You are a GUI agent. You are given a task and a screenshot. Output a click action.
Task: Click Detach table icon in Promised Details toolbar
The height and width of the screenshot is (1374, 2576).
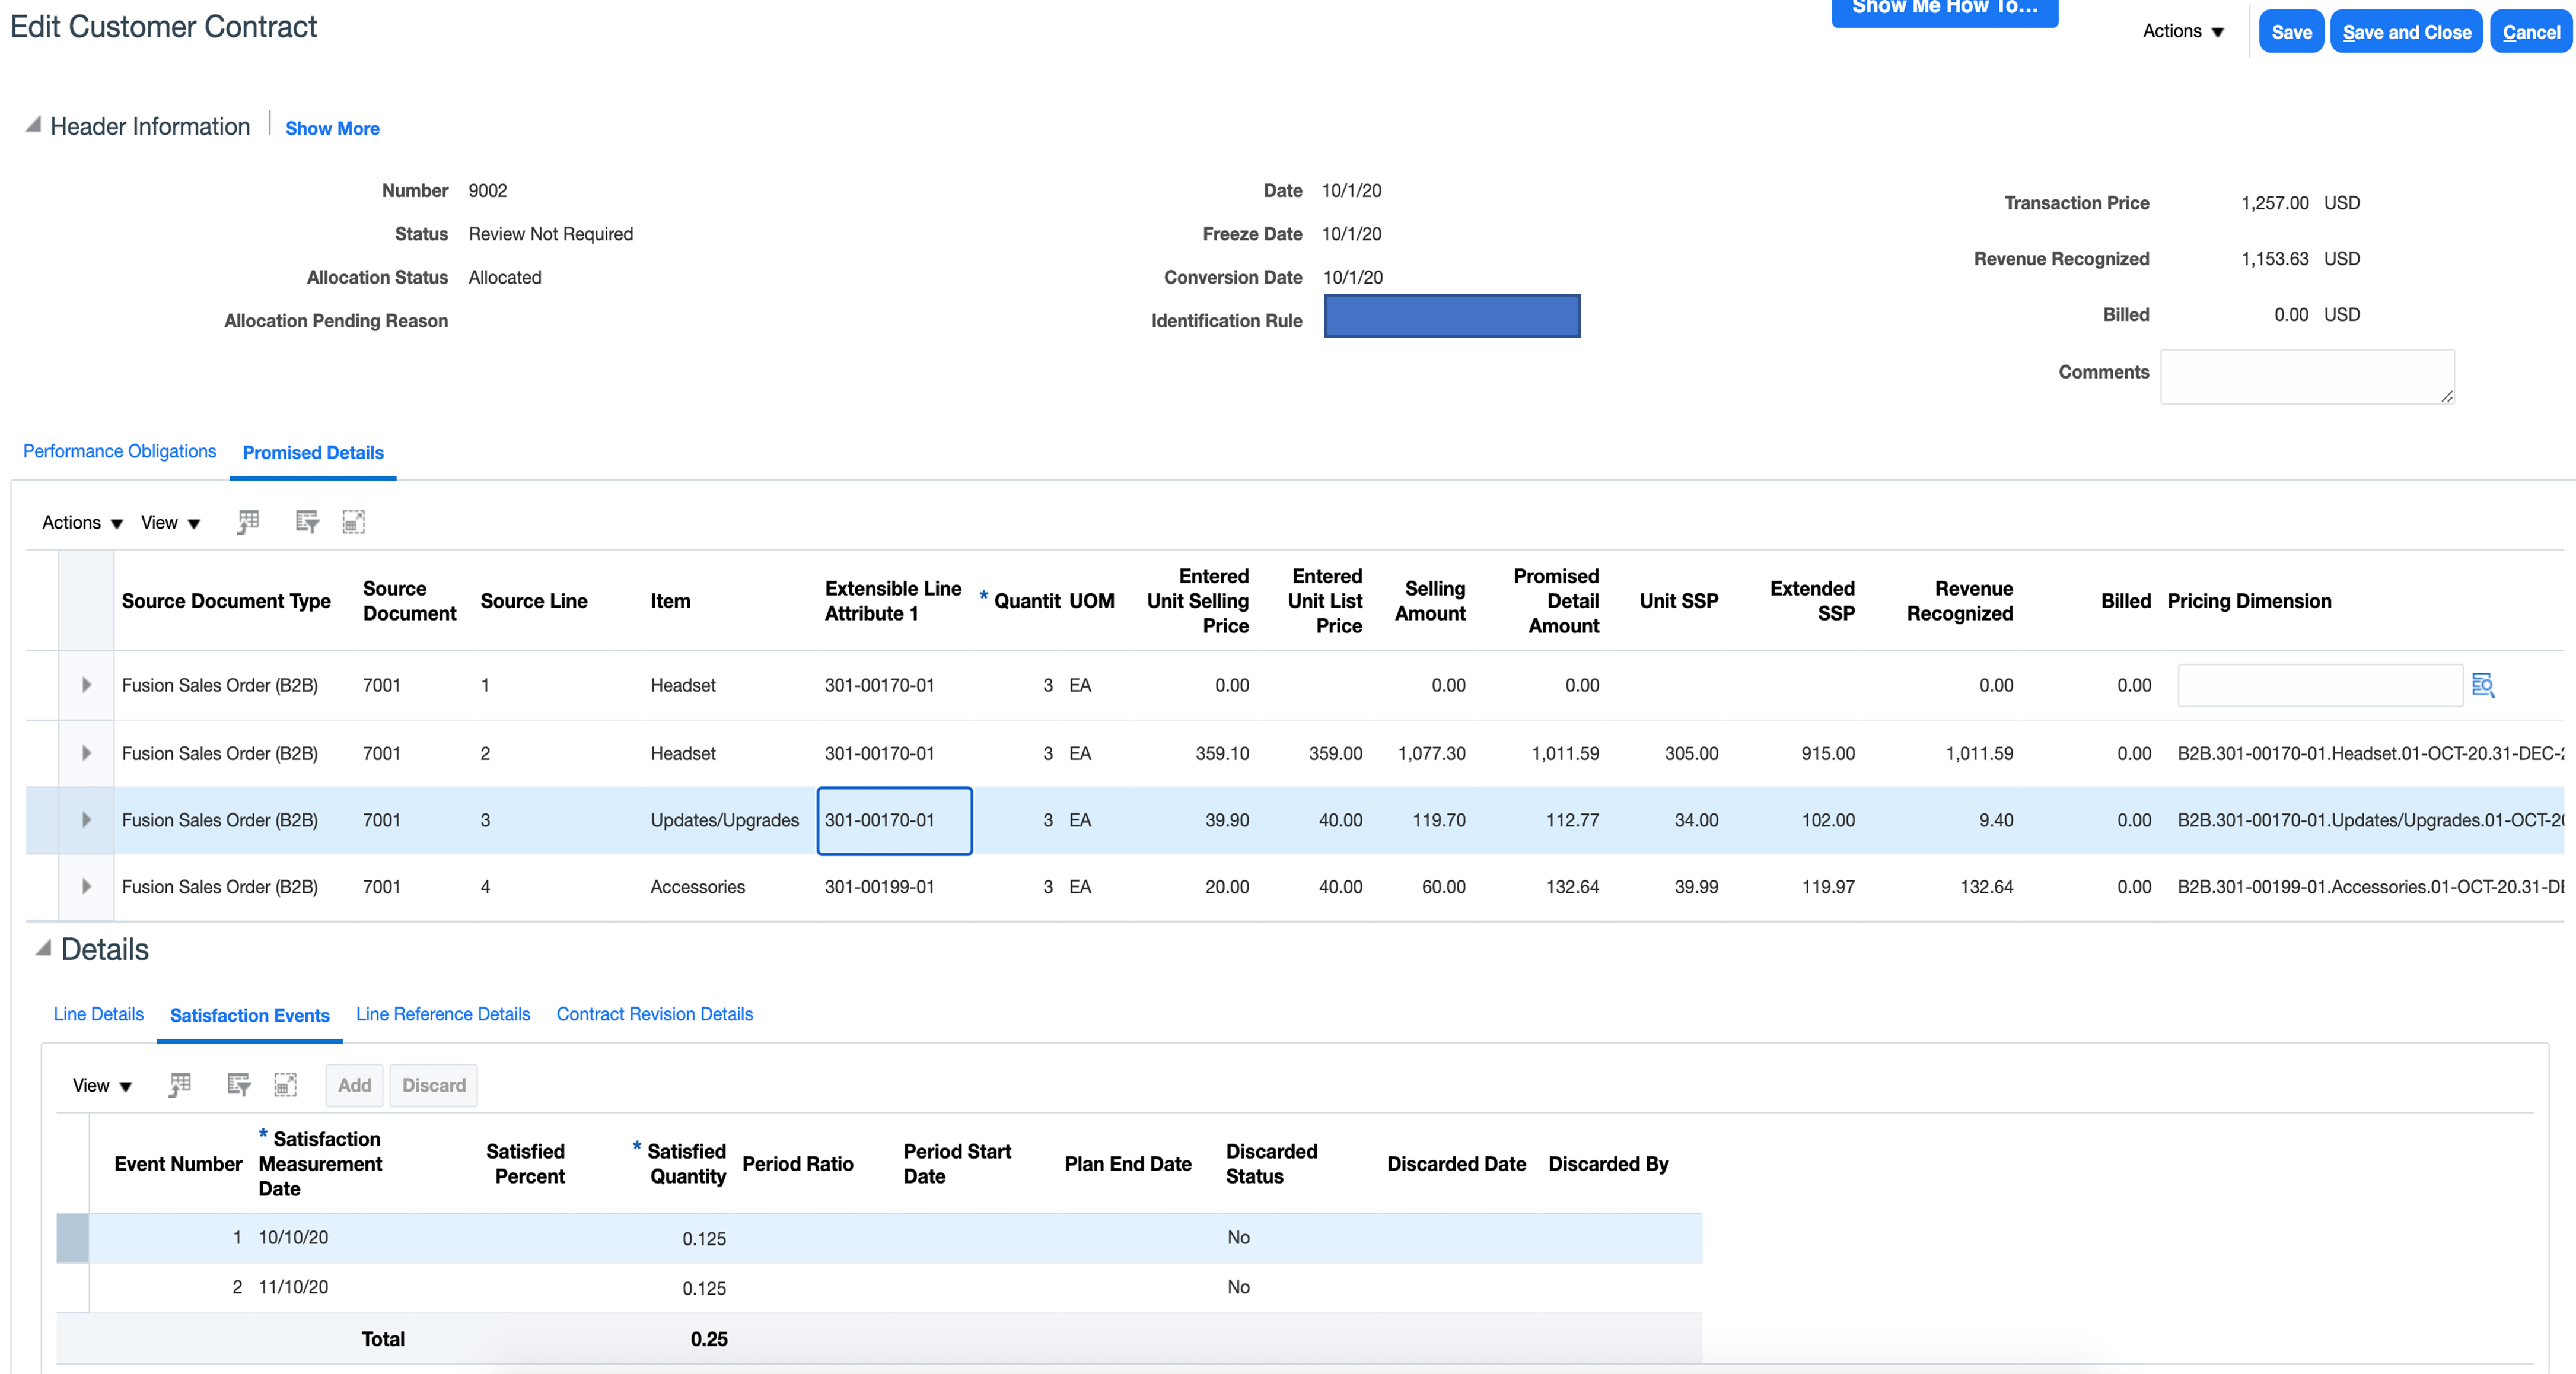[354, 522]
